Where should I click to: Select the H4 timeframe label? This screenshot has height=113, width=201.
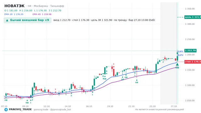[30, 6]
